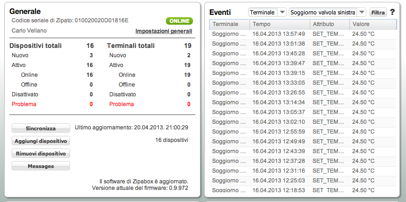The image size is (406, 202).
Task: Click the red Problema label under Terminali
Action: click(x=121, y=104)
